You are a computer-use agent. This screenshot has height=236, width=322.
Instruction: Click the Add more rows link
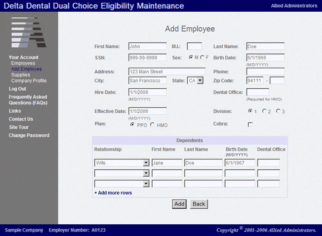click(x=113, y=193)
